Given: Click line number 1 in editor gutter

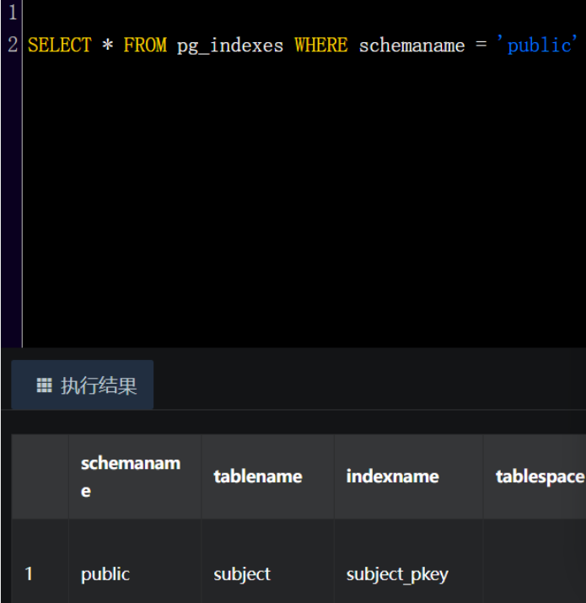Looking at the screenshot, I should click(13, 12).
